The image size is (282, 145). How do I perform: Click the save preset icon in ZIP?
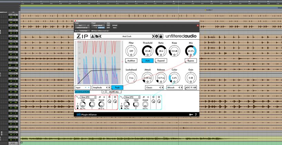click(x=93, y=36)
